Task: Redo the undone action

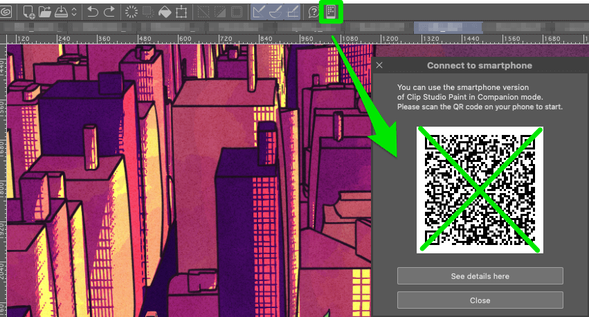Action: click(109, 12)
